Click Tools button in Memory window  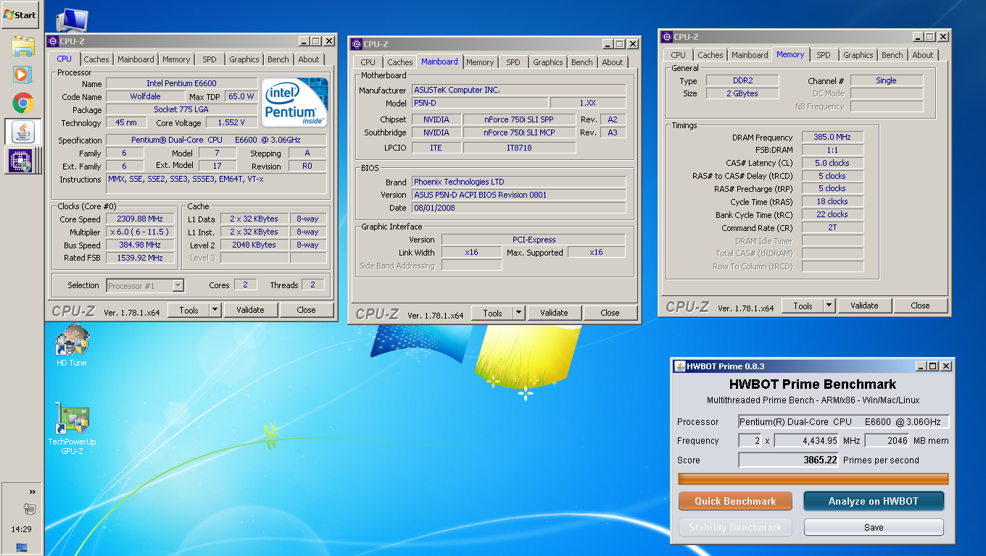tap(803, 306)
